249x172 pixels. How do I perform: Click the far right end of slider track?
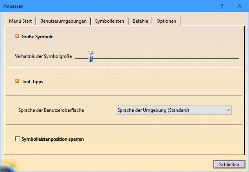tap(238, 58)
